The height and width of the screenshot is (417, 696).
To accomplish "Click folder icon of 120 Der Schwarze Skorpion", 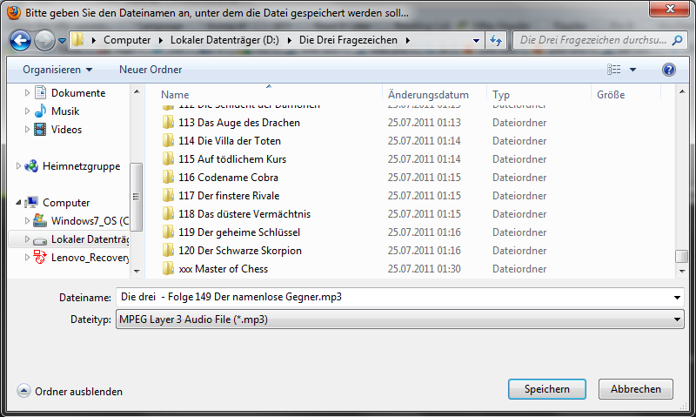I will coord(168,250).
